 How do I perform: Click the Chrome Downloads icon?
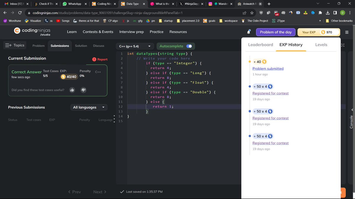328,13
